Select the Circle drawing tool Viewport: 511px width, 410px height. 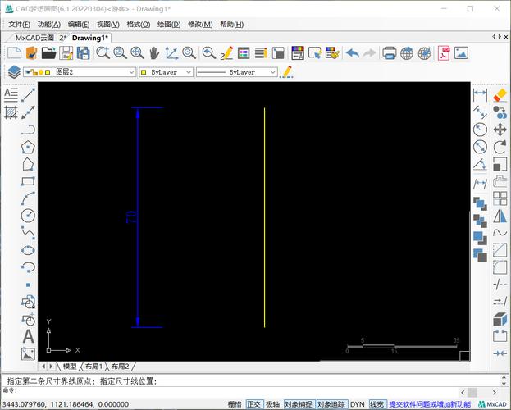click(x=29, y=216)
